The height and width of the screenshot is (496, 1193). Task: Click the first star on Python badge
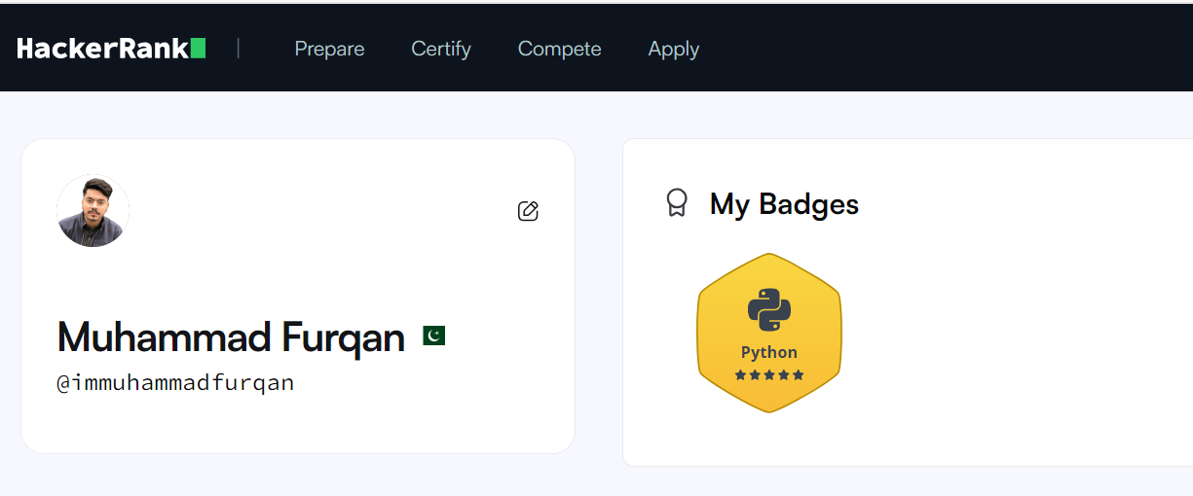(x=740, y=374)
